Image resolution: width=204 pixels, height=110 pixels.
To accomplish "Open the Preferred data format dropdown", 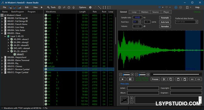I will [196, 22].
